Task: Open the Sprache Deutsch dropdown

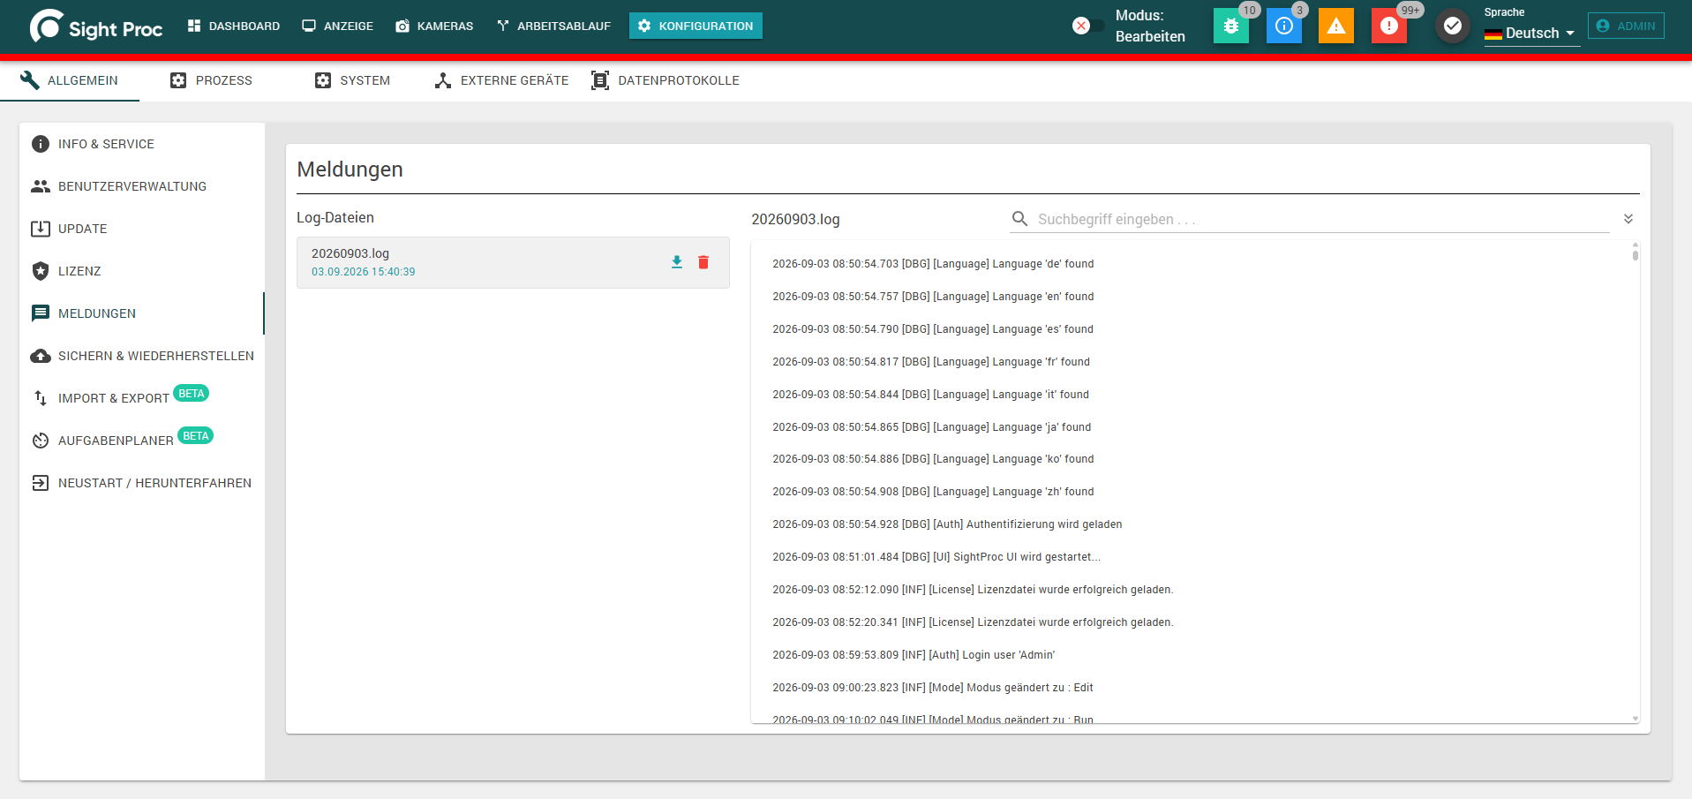Action: click(1531, 33)
